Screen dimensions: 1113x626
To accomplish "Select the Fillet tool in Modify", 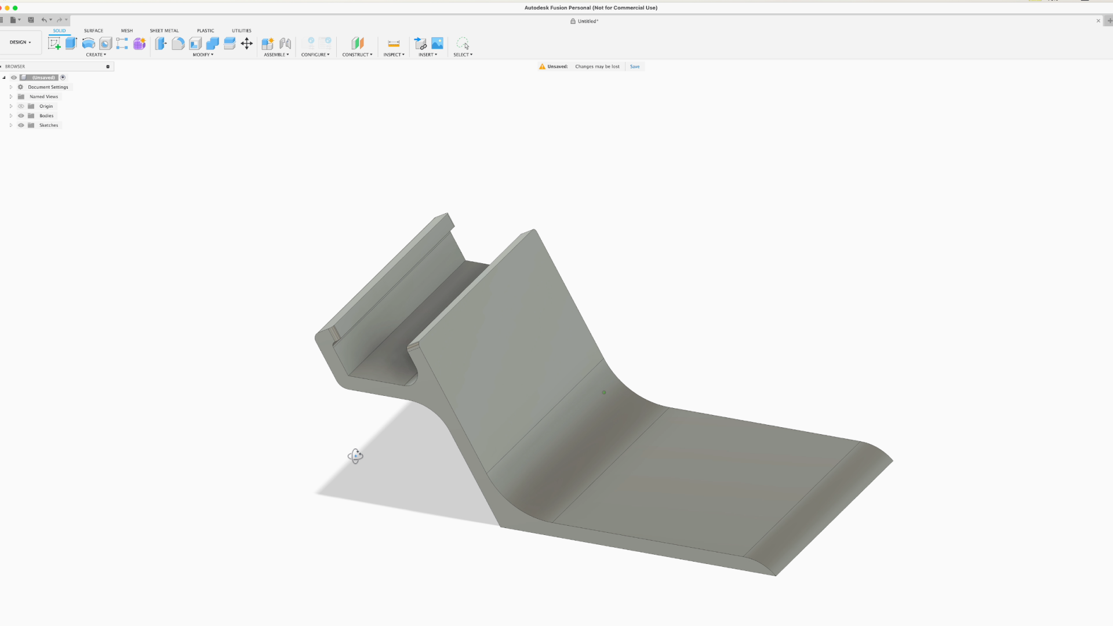I will pos(178,43).
